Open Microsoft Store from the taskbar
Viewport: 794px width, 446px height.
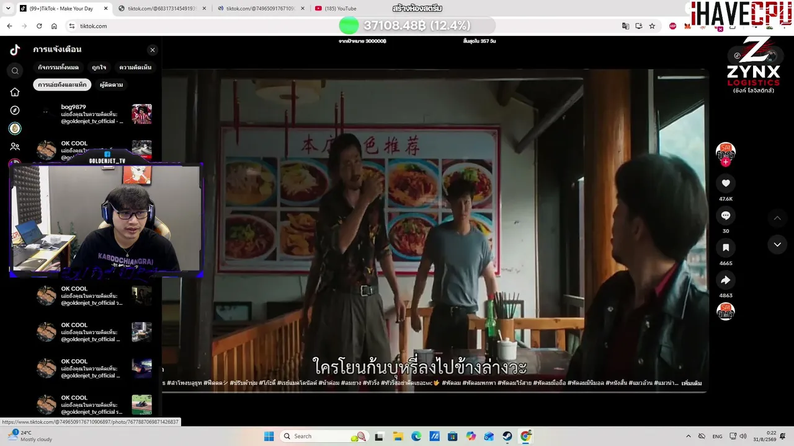pyautogui.click(x=453, y=436)
